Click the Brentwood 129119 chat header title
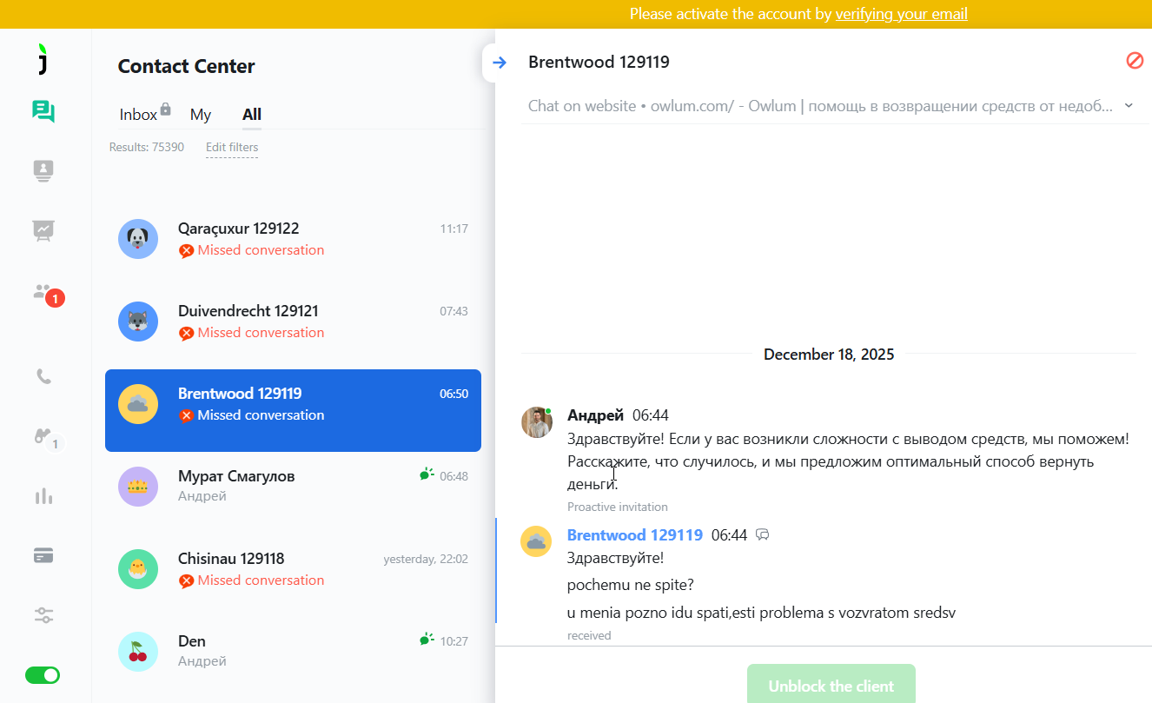Image resolution: width=1152 pixels, height=703 pixels. (x=599, y=62)
